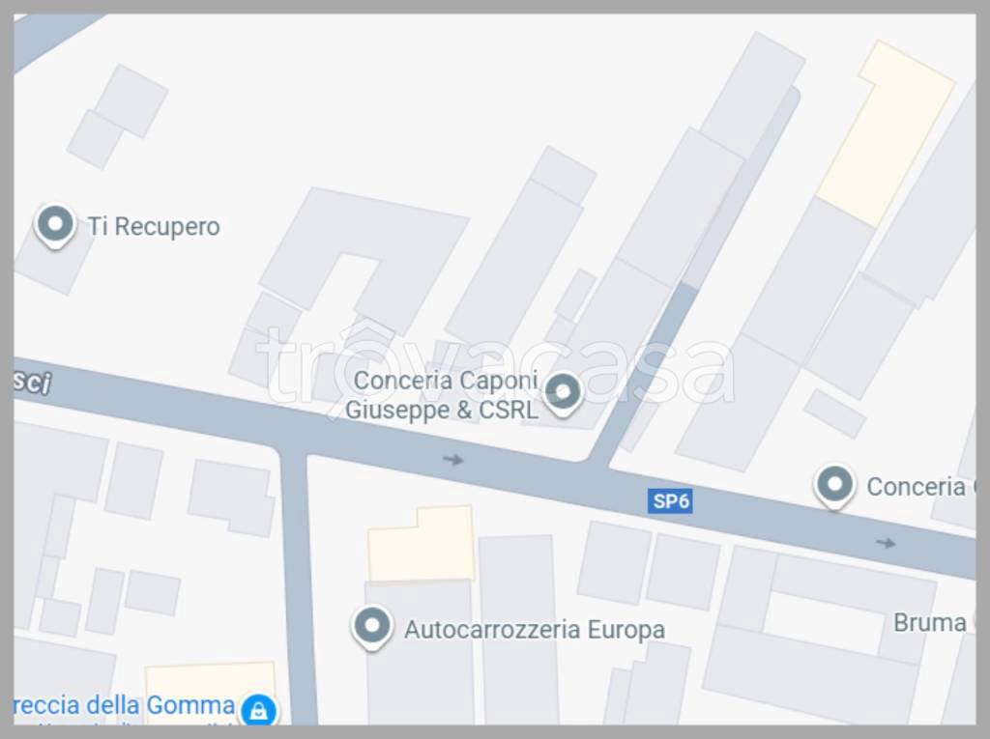This screenshot has width=990, height=739.
Task: Click the direction arrow near the intersection
Action: [x=452, y=460]
